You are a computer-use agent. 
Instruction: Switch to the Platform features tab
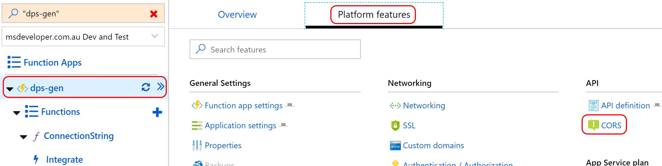coord(374,14)
